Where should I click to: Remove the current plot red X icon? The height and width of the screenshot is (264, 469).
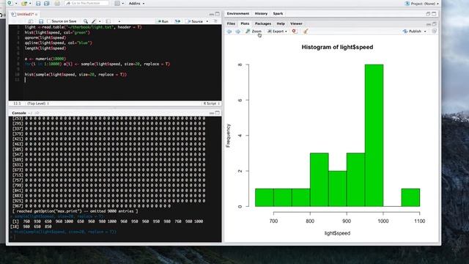coord(295,31)
